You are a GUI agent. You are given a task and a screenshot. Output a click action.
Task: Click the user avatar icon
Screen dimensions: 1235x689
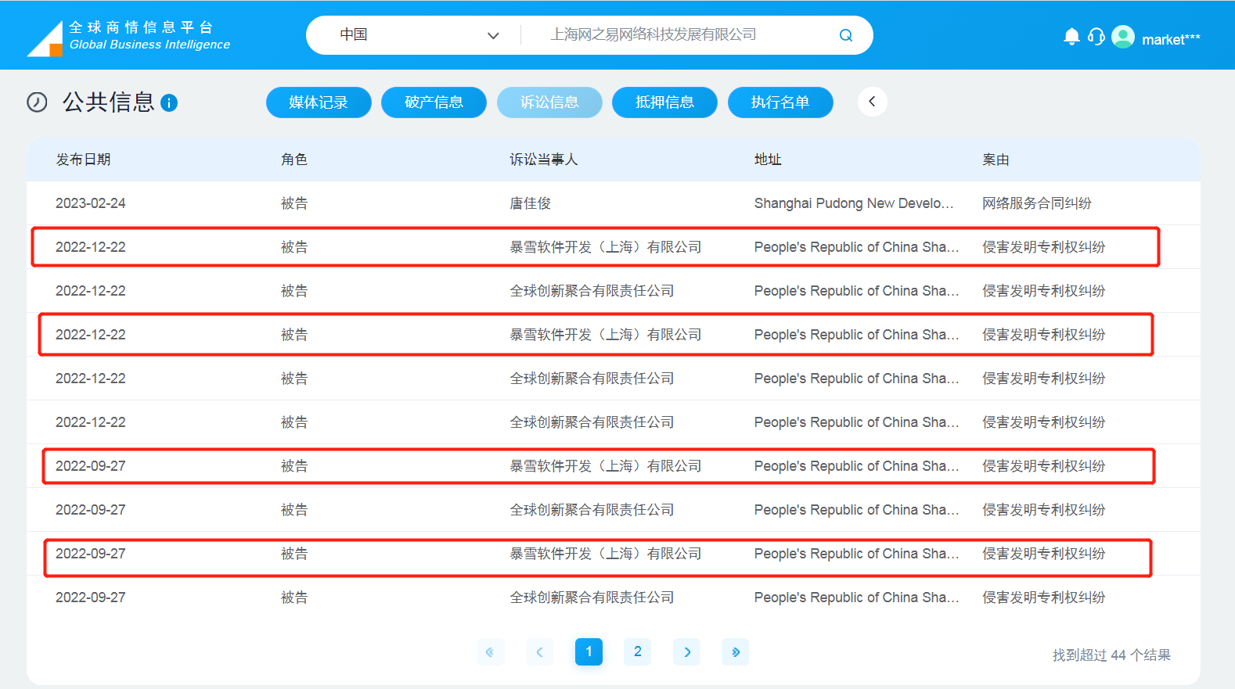(x=1123, y=37)
